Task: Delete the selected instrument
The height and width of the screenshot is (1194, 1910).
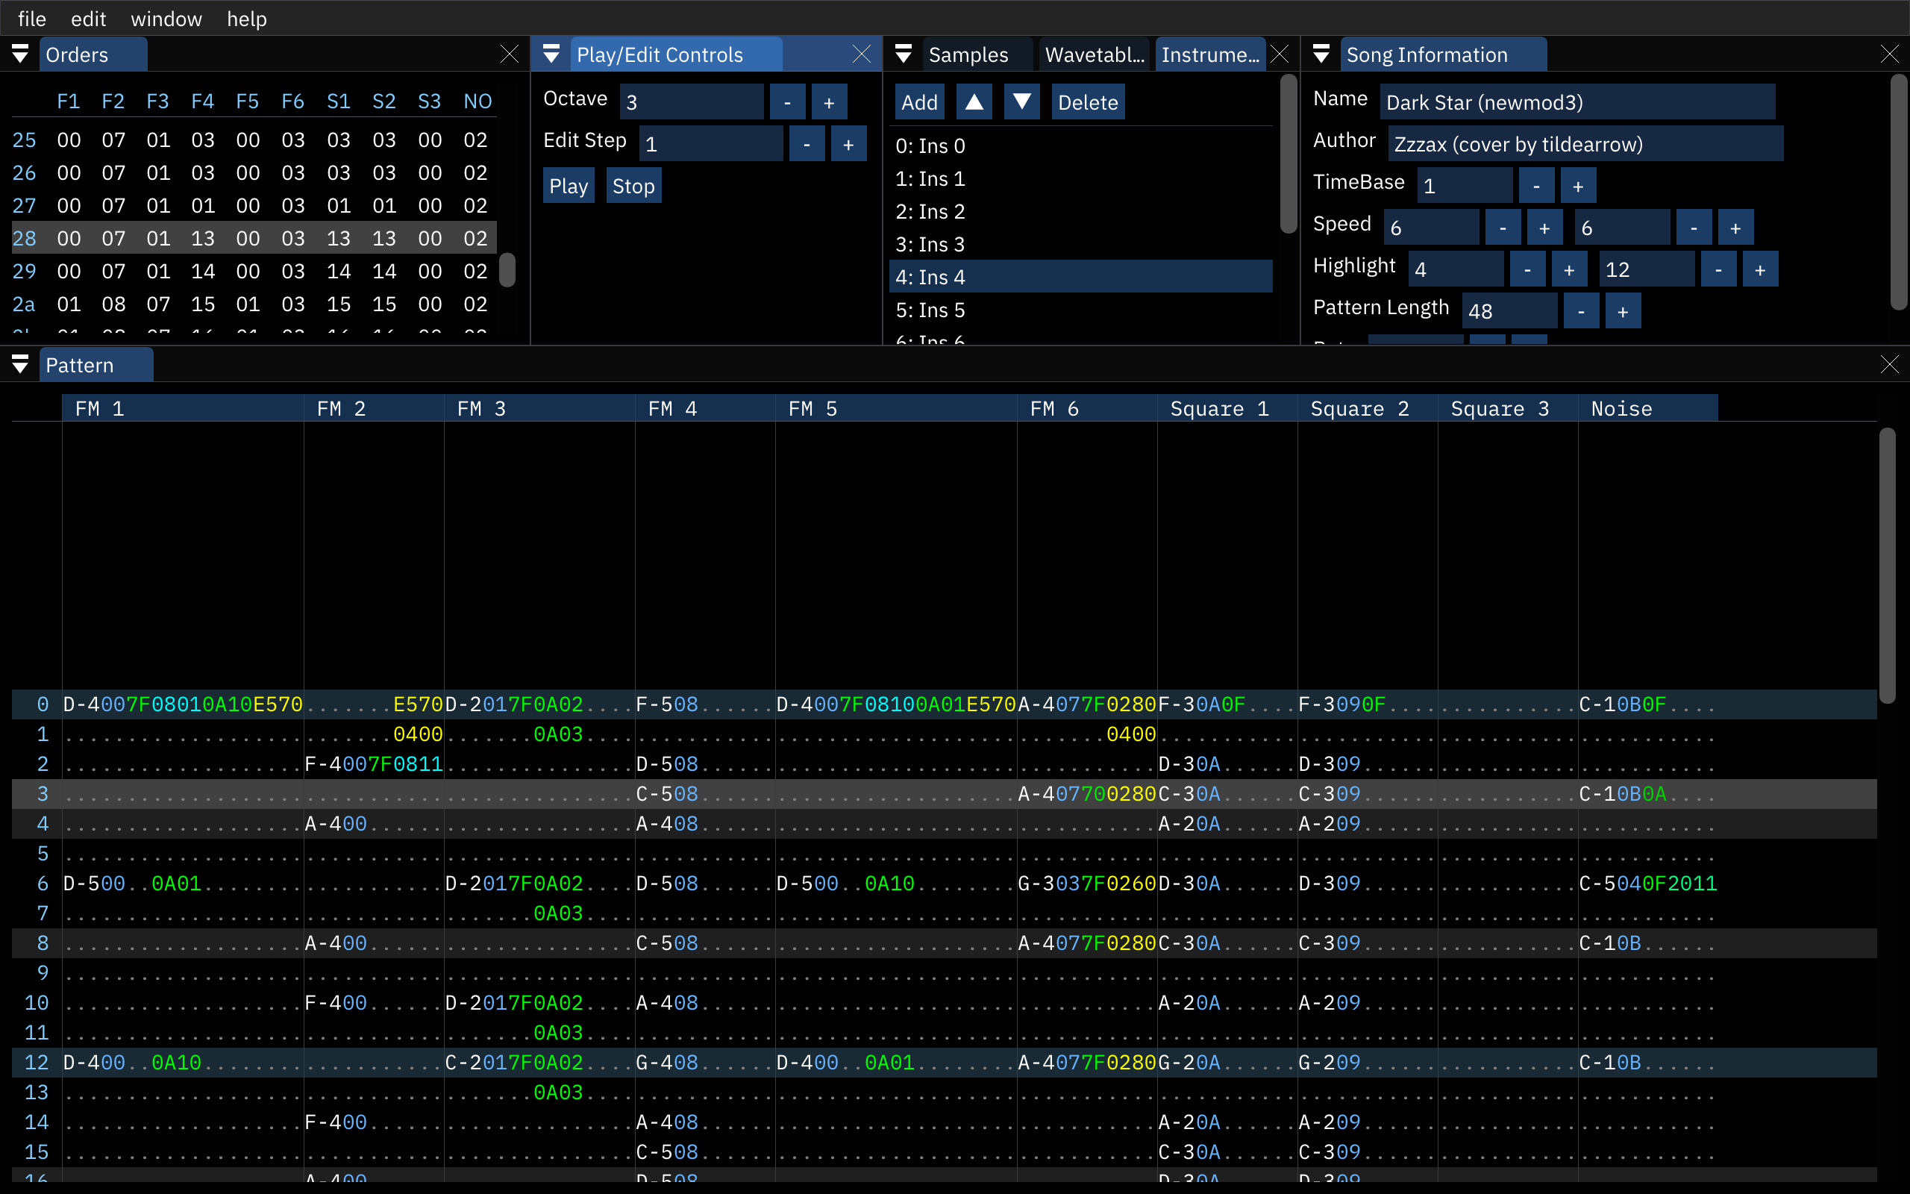Action: coord(1087,102)
